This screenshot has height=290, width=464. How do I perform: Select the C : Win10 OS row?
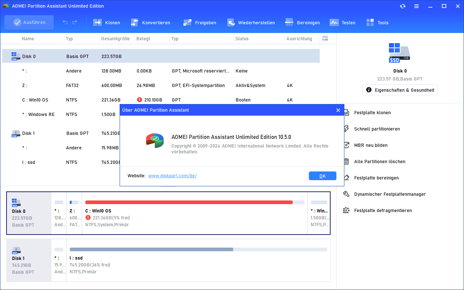(x=161, y=100)
